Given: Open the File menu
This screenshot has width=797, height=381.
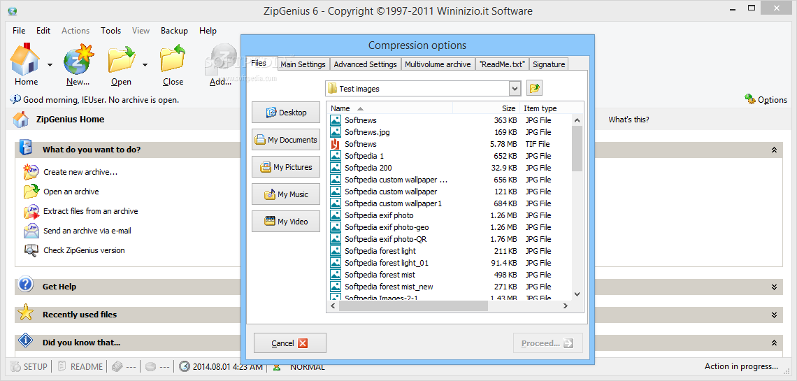Looking at the screenshot, I should click(x=19, y=31).
